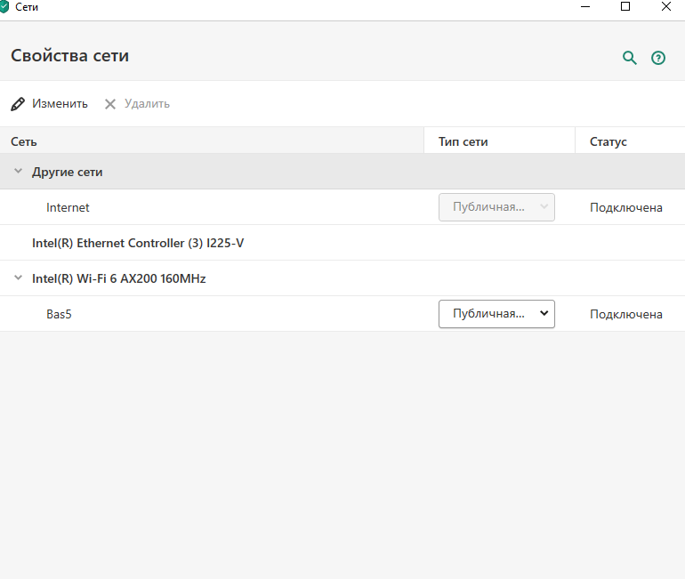Select Intel(R) Wi-Fi 6 AX200 160MHz row
Screen dimensions: 685x579
(342, 278)
